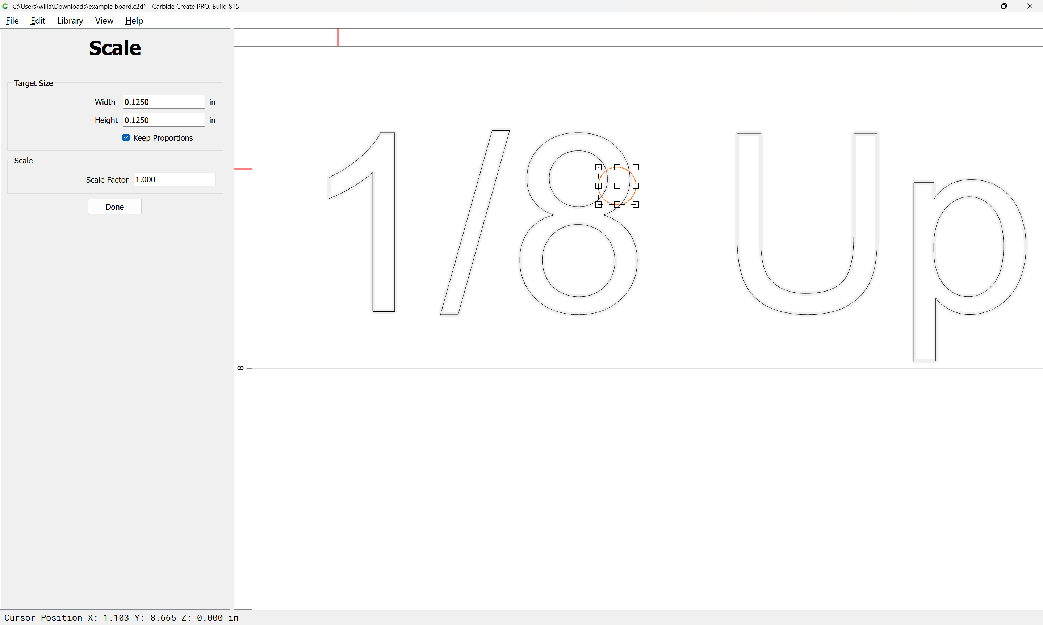Open the Edit menu

(38, 21)
